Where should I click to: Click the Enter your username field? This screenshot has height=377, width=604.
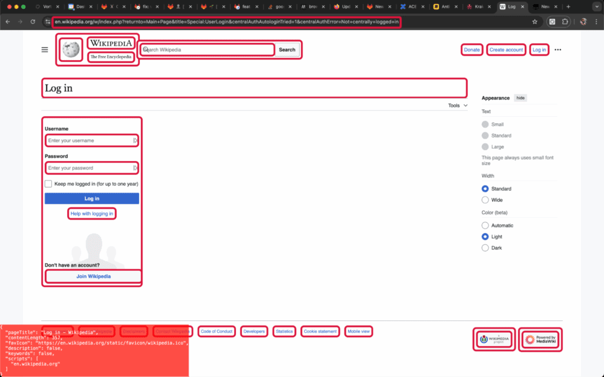pyautogui.click(x=91, y=140)
